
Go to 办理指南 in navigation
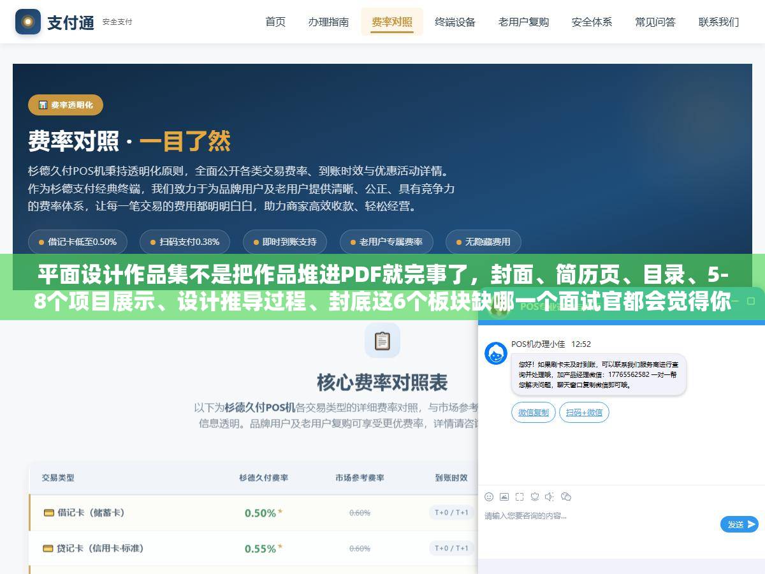pyautogui.click(x=328, y=22)
